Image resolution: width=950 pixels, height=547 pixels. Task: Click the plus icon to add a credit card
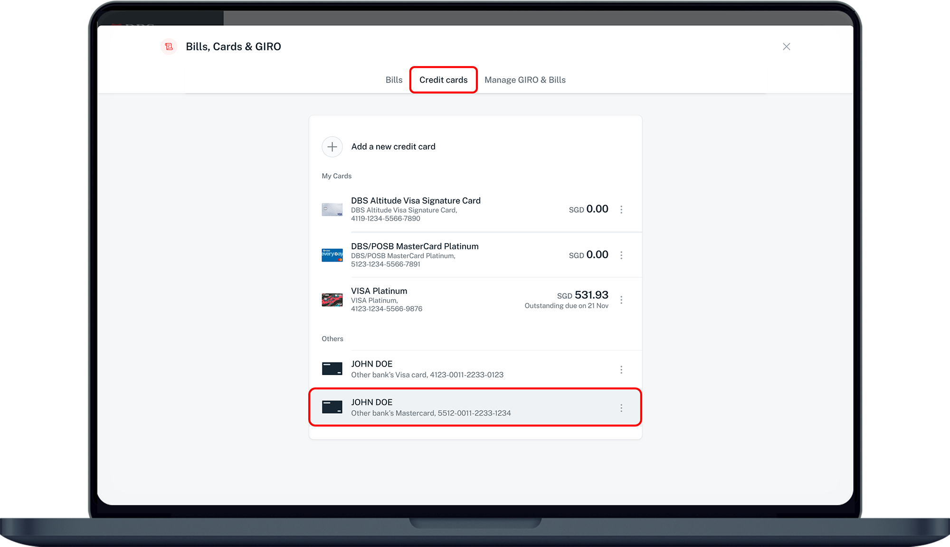332,147
